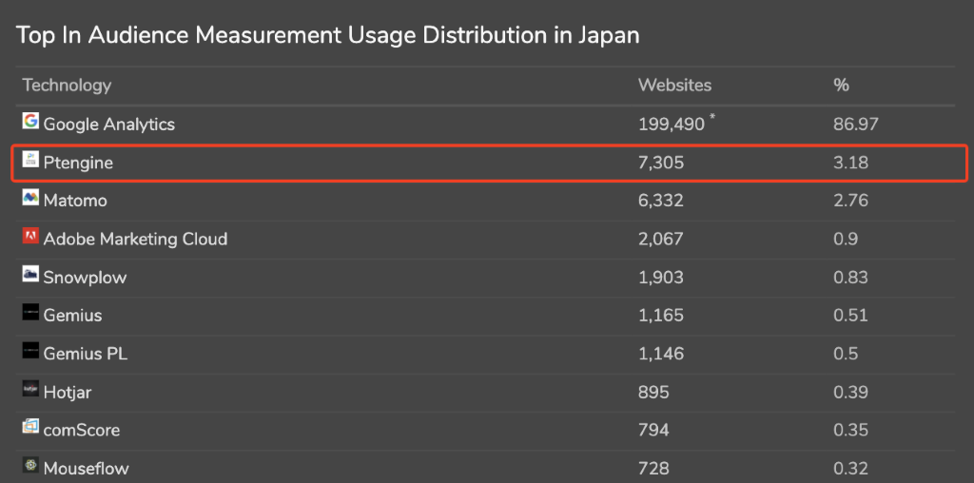
Task: Click the Hotjar technology name
Action: (68, 392)
